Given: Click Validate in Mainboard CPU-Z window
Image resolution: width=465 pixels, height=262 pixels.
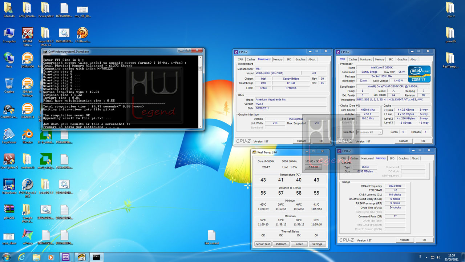Looking at the screenshot, I should point(302,141).
